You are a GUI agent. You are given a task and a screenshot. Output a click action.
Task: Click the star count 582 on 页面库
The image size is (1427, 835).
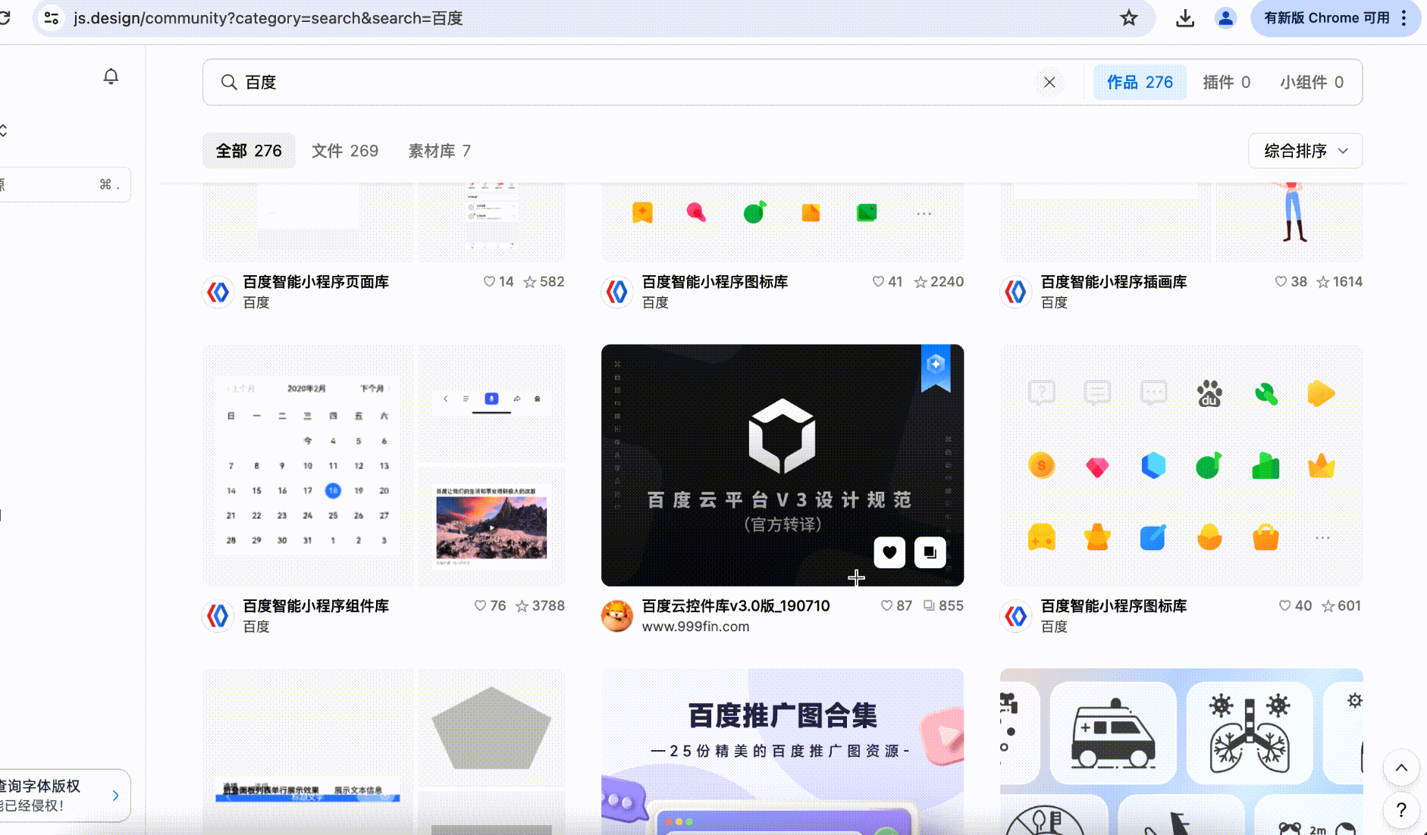544,282
